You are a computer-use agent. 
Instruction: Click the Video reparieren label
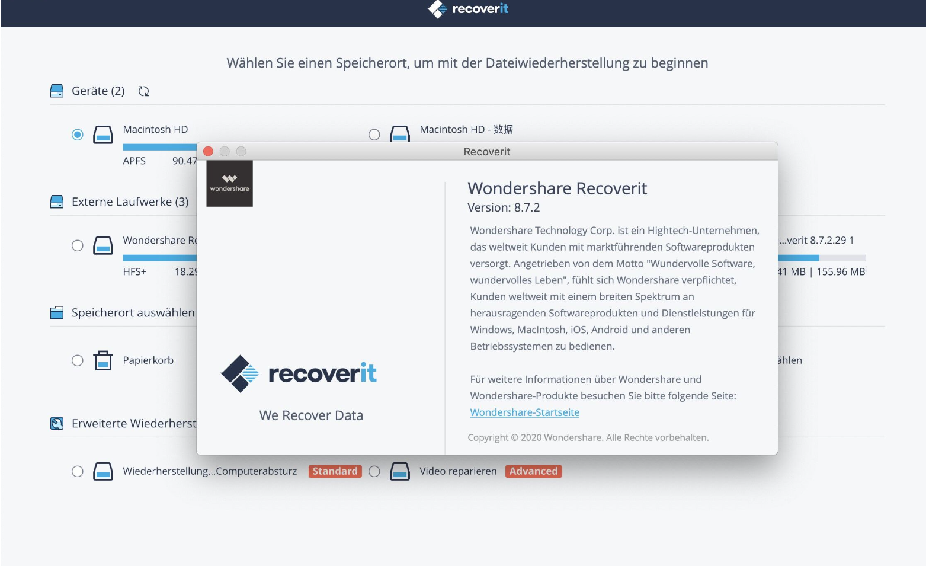click(458, 471)
